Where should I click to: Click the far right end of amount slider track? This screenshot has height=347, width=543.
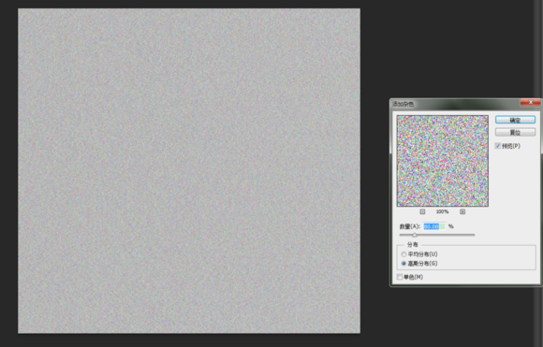(x=474, y=235)
